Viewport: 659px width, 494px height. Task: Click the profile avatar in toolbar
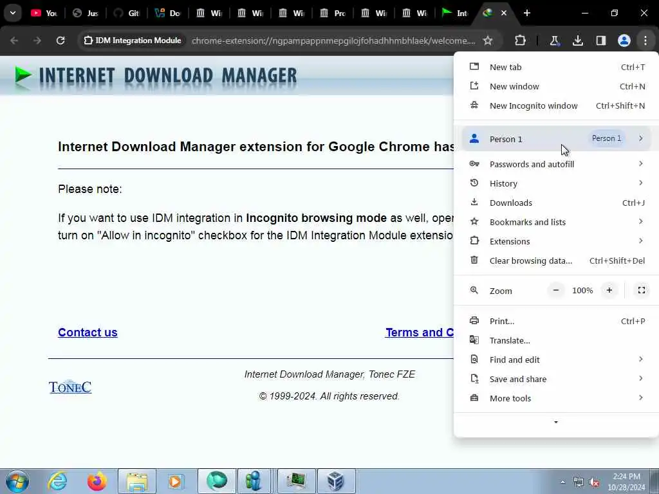coord(624,41)
